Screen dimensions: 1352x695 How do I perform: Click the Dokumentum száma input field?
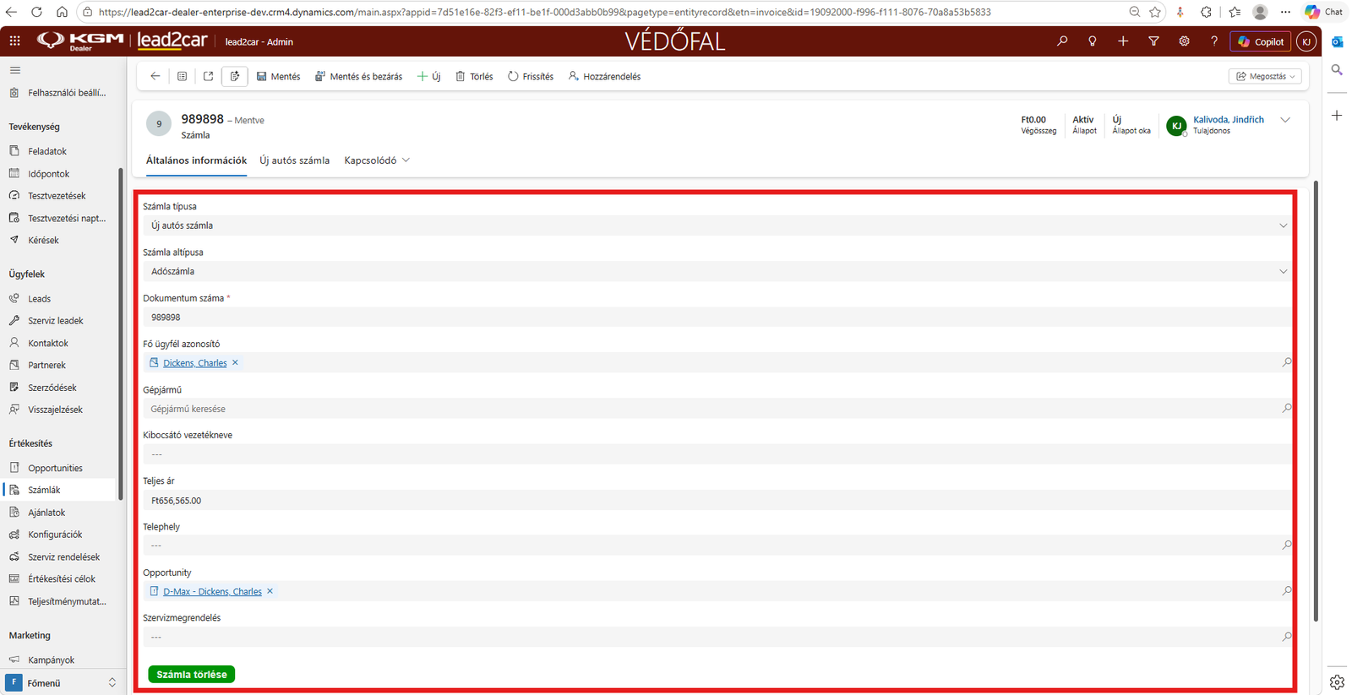(717, 318)
